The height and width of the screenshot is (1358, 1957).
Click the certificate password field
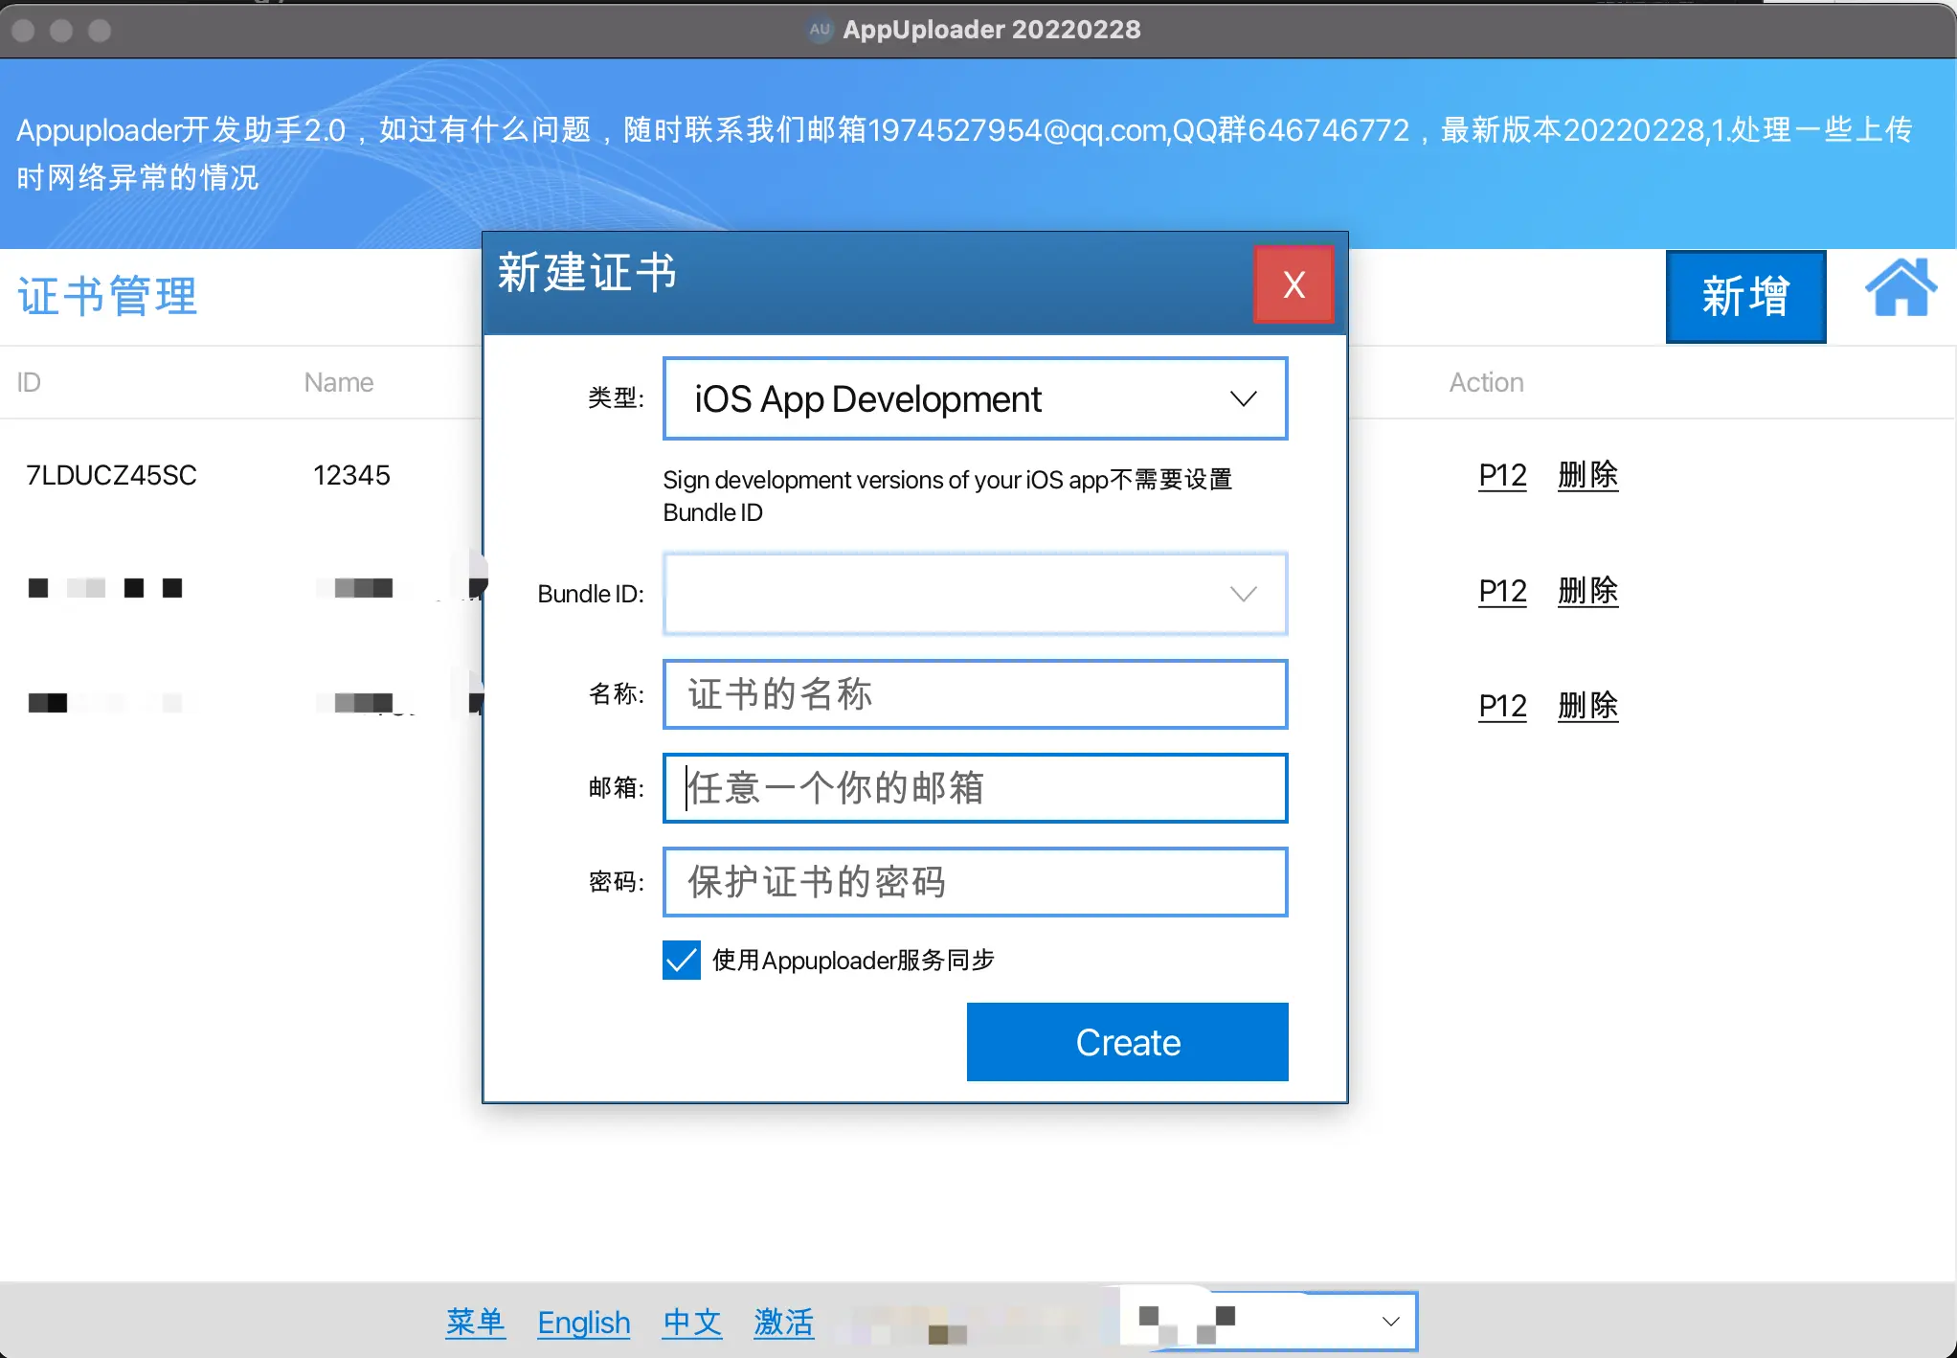pyautogui.click(x=975, y=882)
